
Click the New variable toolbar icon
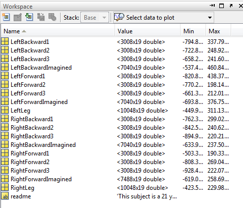pyautogui.click(x=6, y=17)
